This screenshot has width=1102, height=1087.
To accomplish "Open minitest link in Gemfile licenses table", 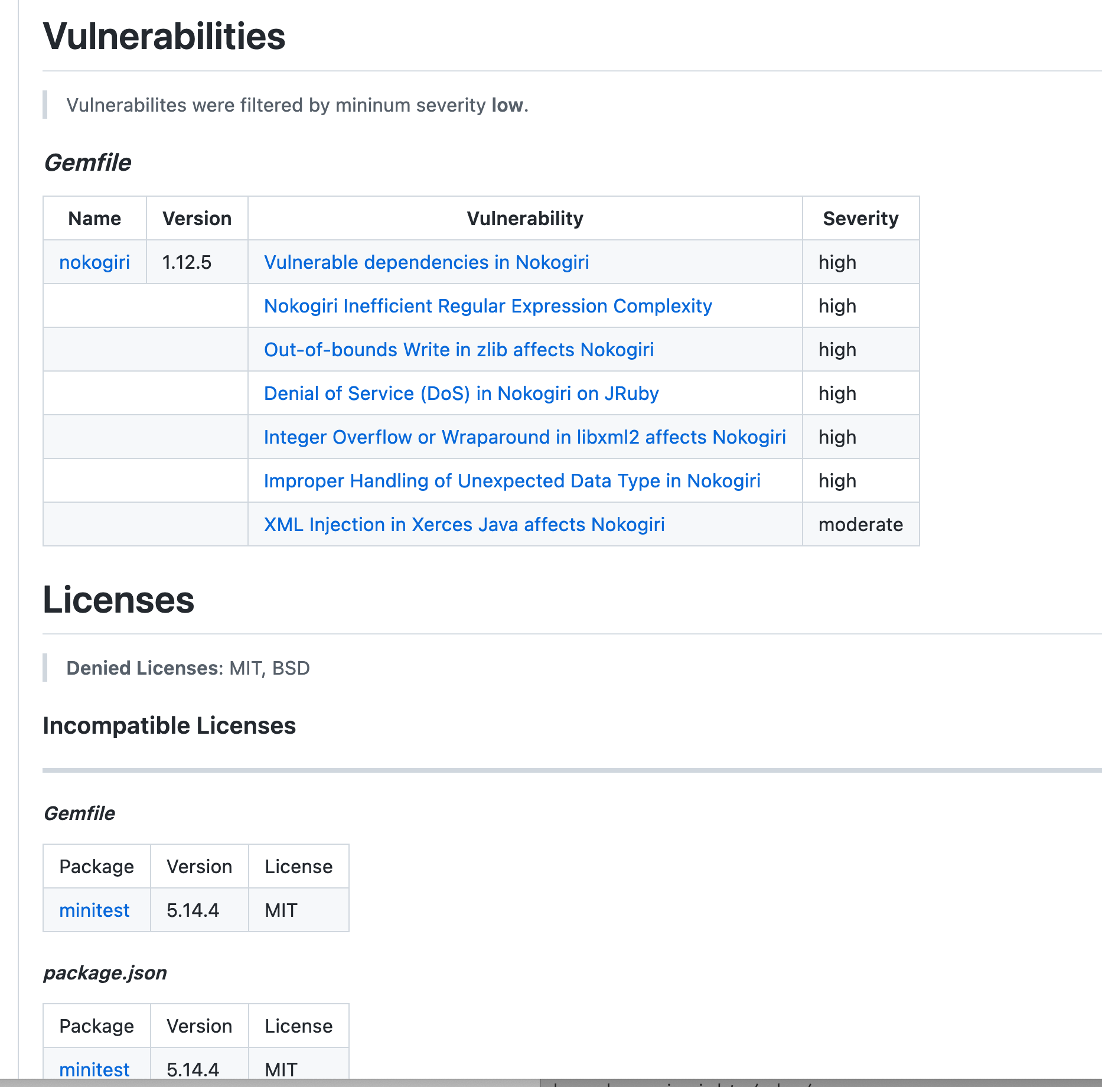I will (x=94, y=910).
